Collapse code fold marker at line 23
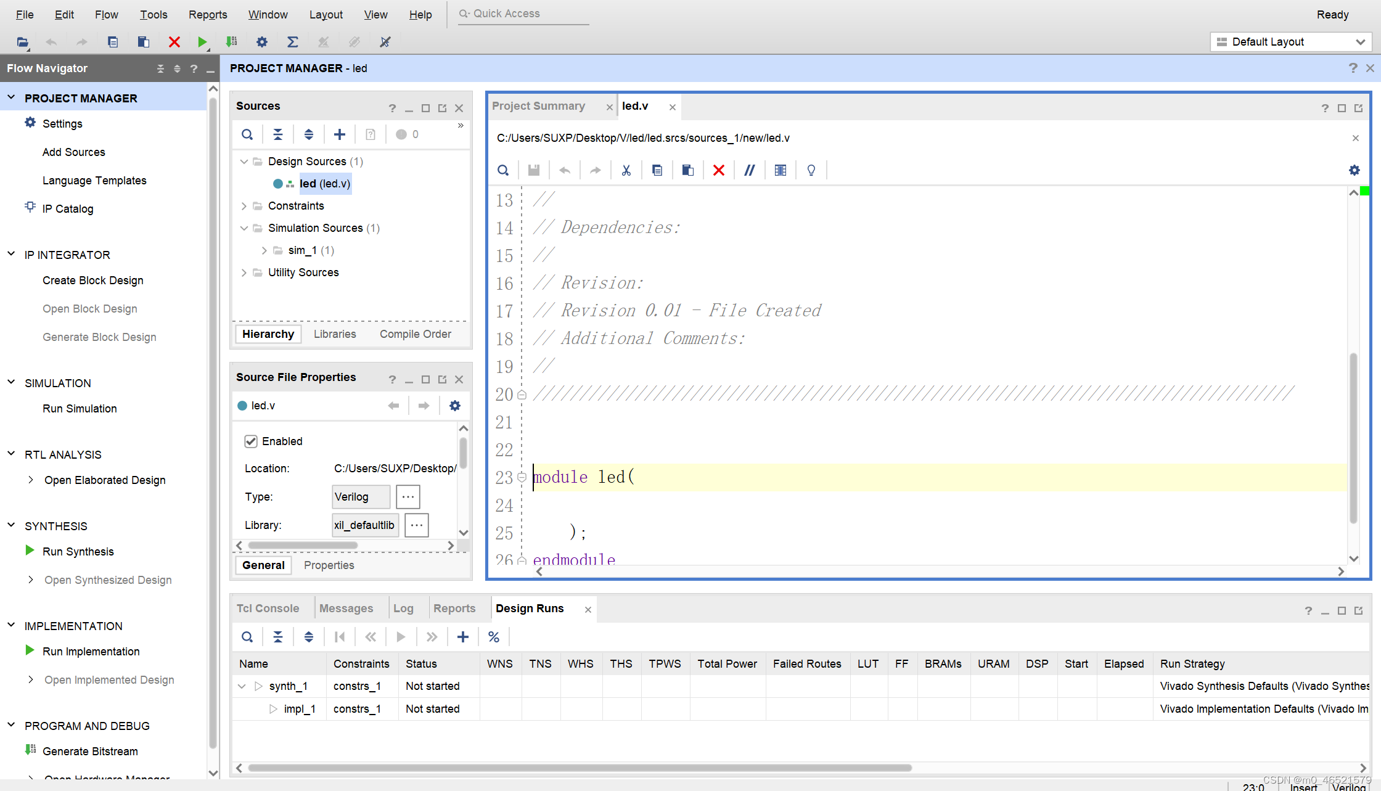This screenshot has width=1381, height=791. coord(522,477)
